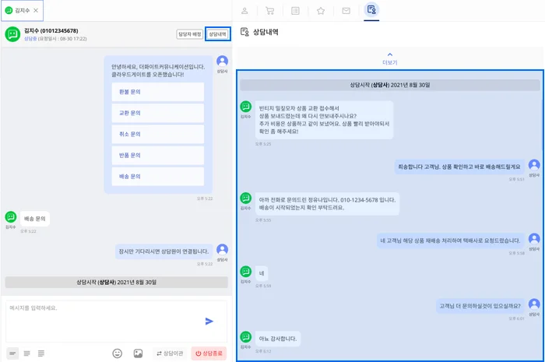
Task: Click the 담당자 배정 button
Action: point(189,34)
